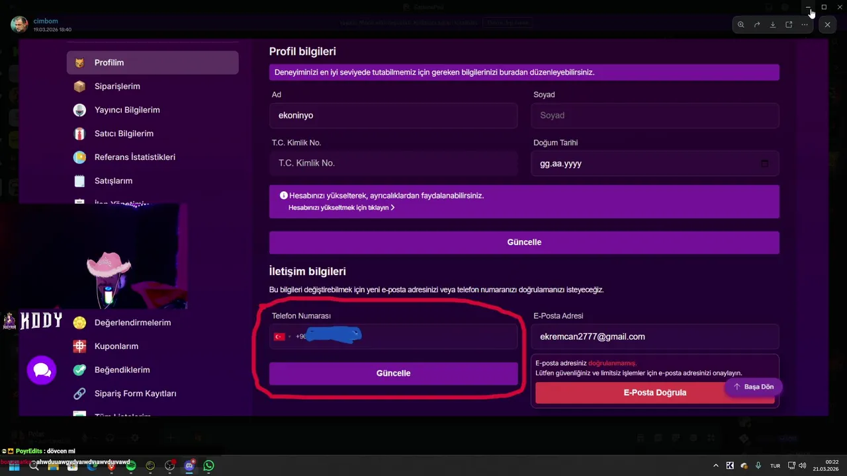The image size is (847, 476).
Task: Open the Profilim sidebar item
Action: (x=153, y=63)
